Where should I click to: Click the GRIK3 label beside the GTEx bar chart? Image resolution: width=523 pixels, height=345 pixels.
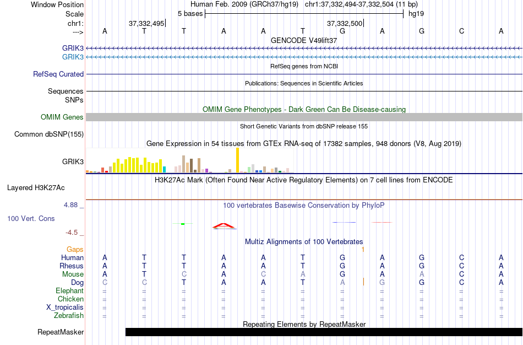[73, 161]
